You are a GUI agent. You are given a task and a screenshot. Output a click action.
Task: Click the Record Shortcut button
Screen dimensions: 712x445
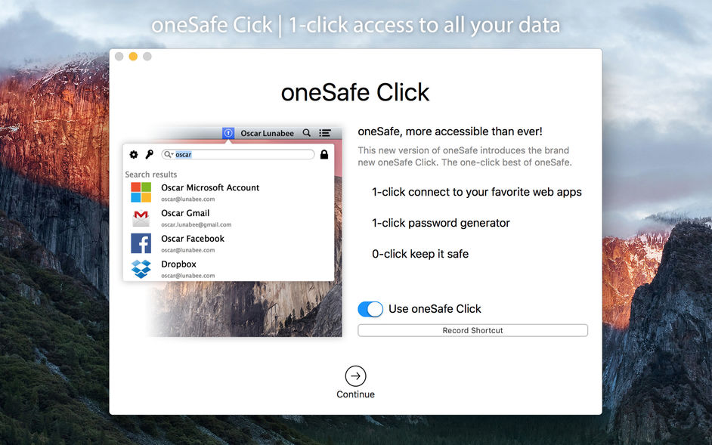click(x=472, y=330)
